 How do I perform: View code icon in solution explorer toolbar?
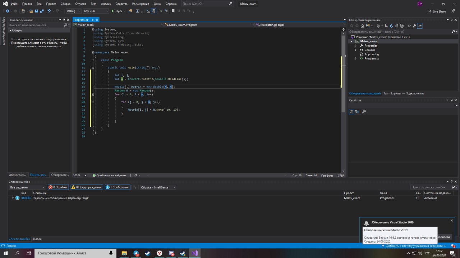[409, 26]
